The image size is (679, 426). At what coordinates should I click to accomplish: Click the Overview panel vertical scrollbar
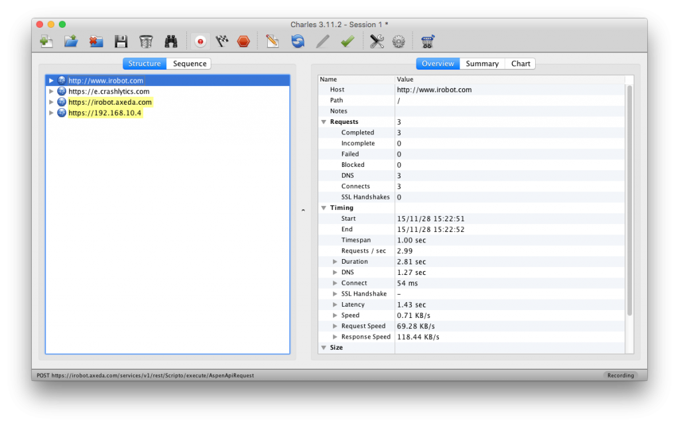629,199
